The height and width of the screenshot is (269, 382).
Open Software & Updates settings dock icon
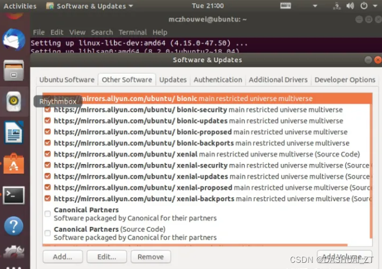click(13, 252)
